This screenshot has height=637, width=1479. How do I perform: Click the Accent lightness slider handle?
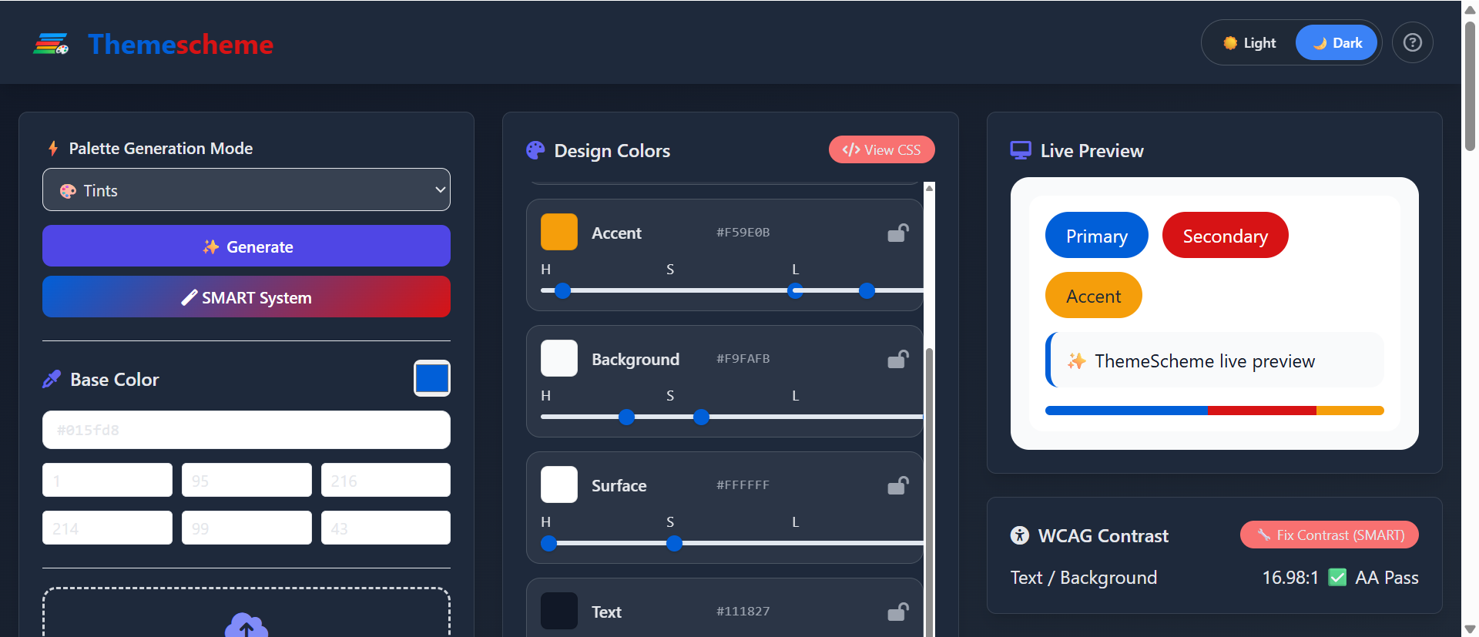[867, 290]
